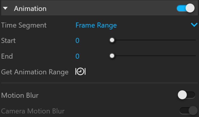Open the Time Segment chevron dropdown

[194, 25]
